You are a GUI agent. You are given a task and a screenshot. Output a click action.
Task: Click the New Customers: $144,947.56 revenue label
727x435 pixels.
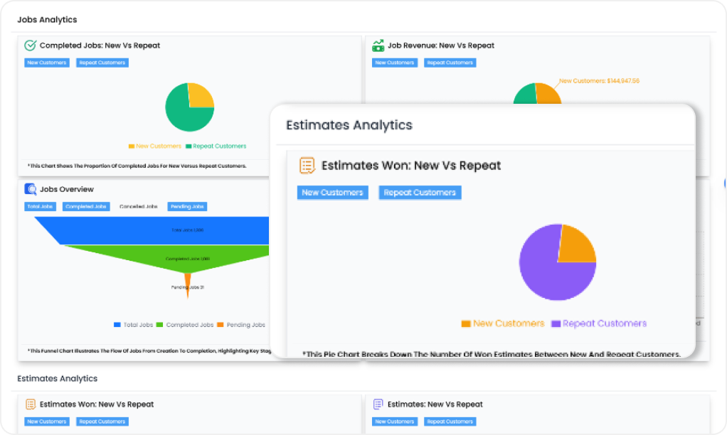coord(599,81)
